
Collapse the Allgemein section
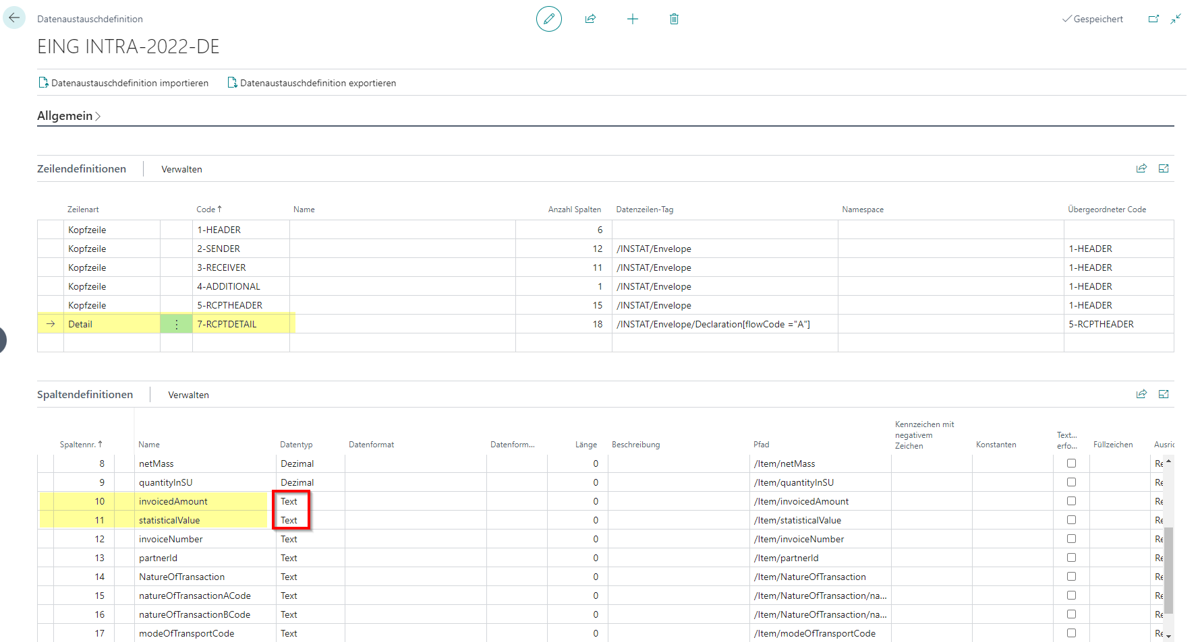[x=65, y=116]
